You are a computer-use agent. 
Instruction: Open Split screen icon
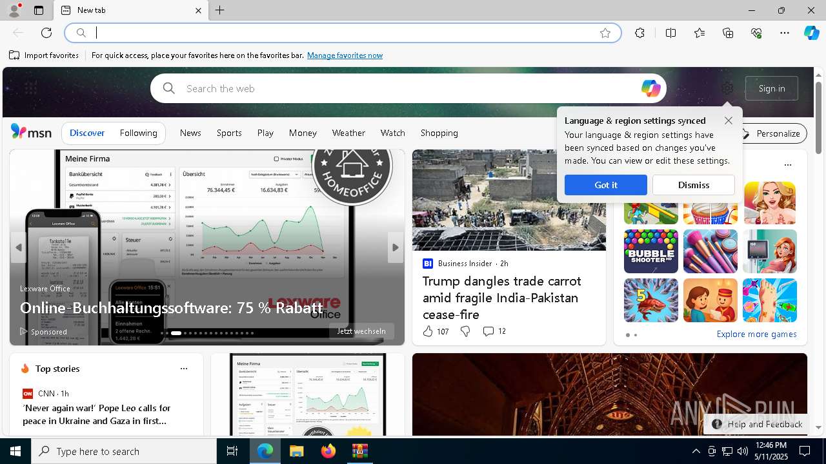[x=670, y=33]
